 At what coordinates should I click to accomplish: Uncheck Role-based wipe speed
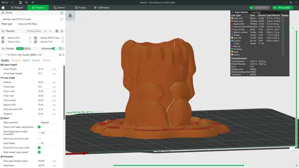(39, 152)
